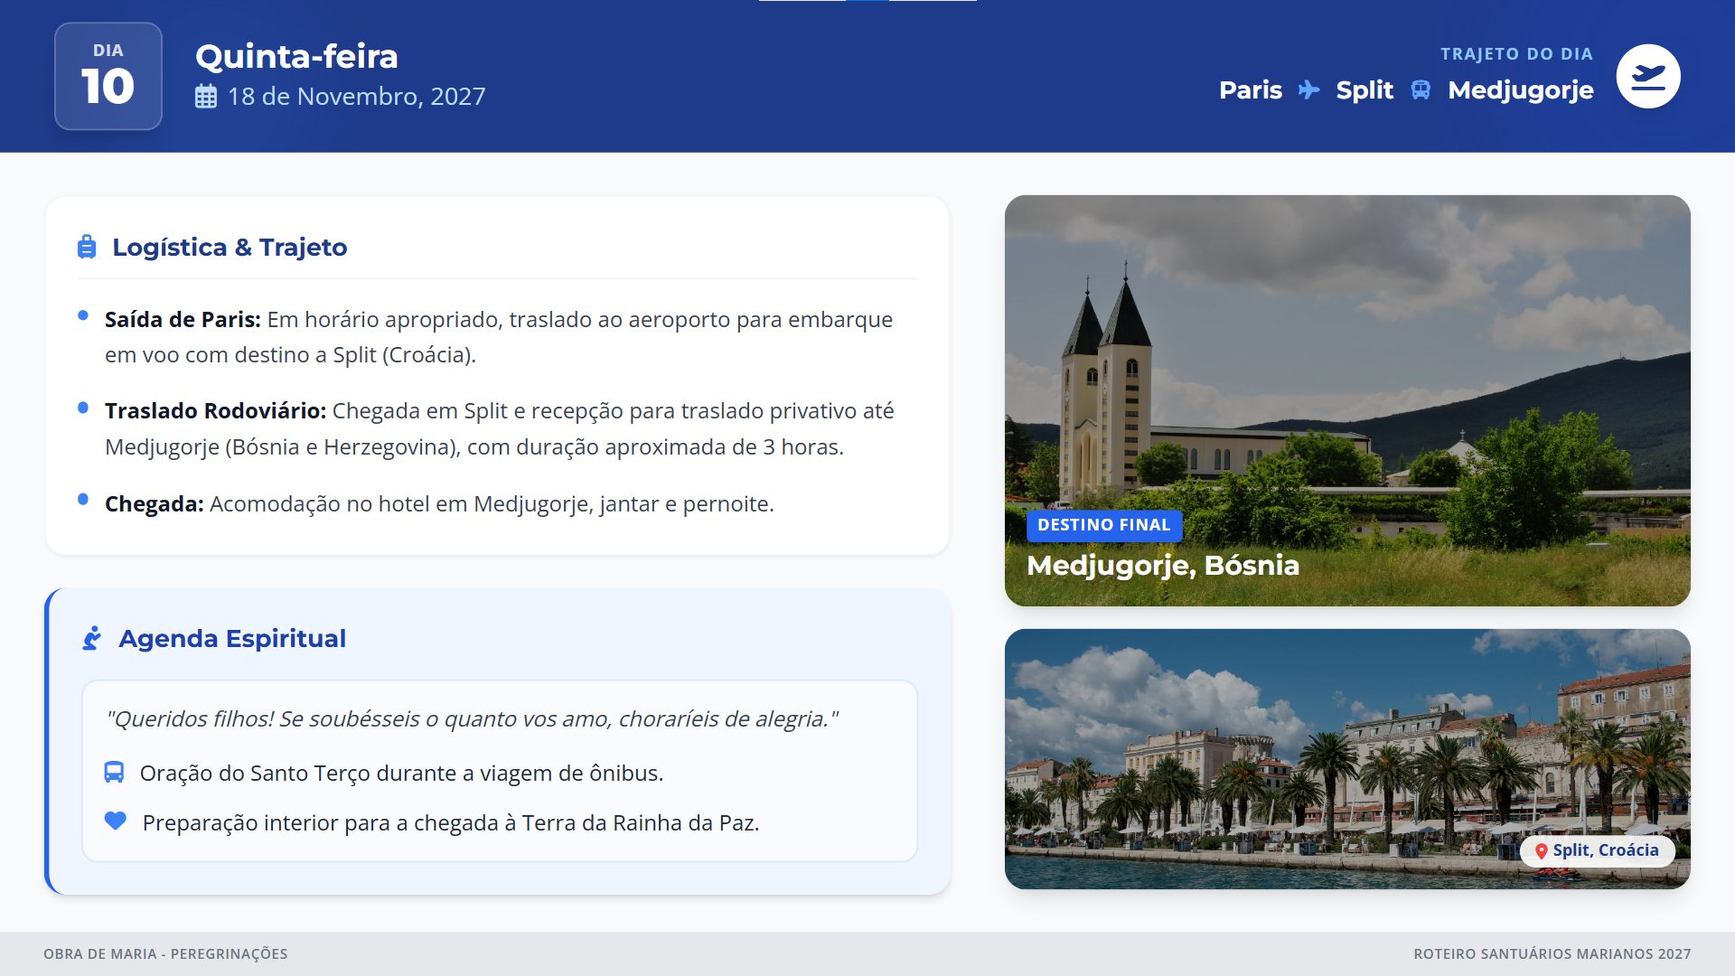This screenshot has height=976, width=1735.
Task: Click the DIA 10 day badge
Action: [x=108, y=77]
